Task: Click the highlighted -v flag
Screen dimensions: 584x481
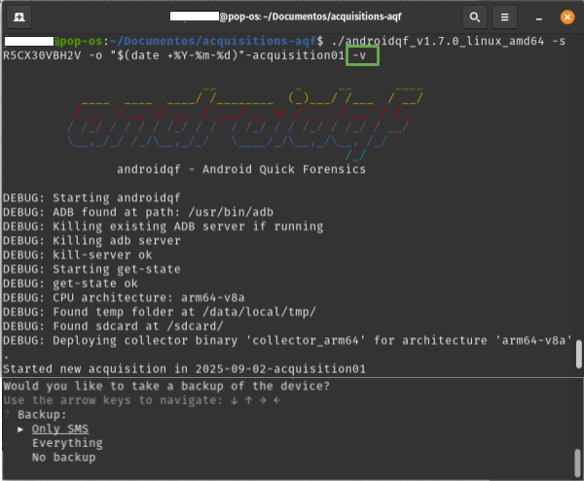Action: click(x=362, y=56)
